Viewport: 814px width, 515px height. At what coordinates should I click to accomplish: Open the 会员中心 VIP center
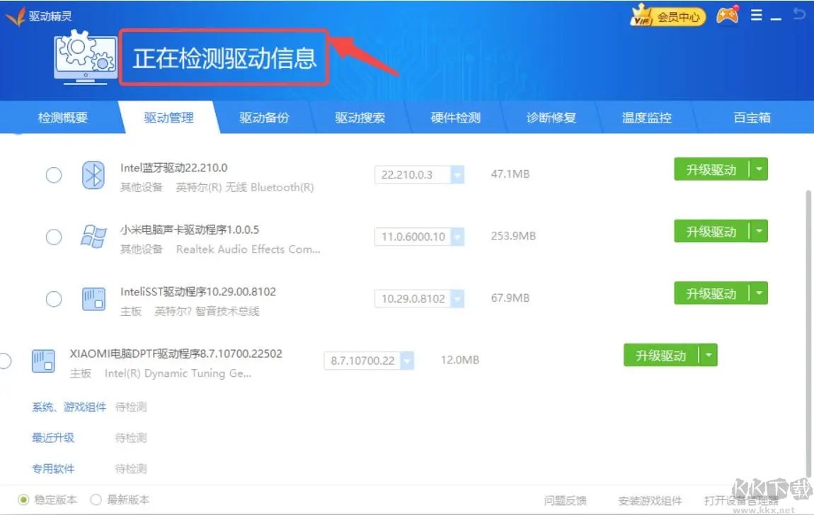[x=667, y=16]
